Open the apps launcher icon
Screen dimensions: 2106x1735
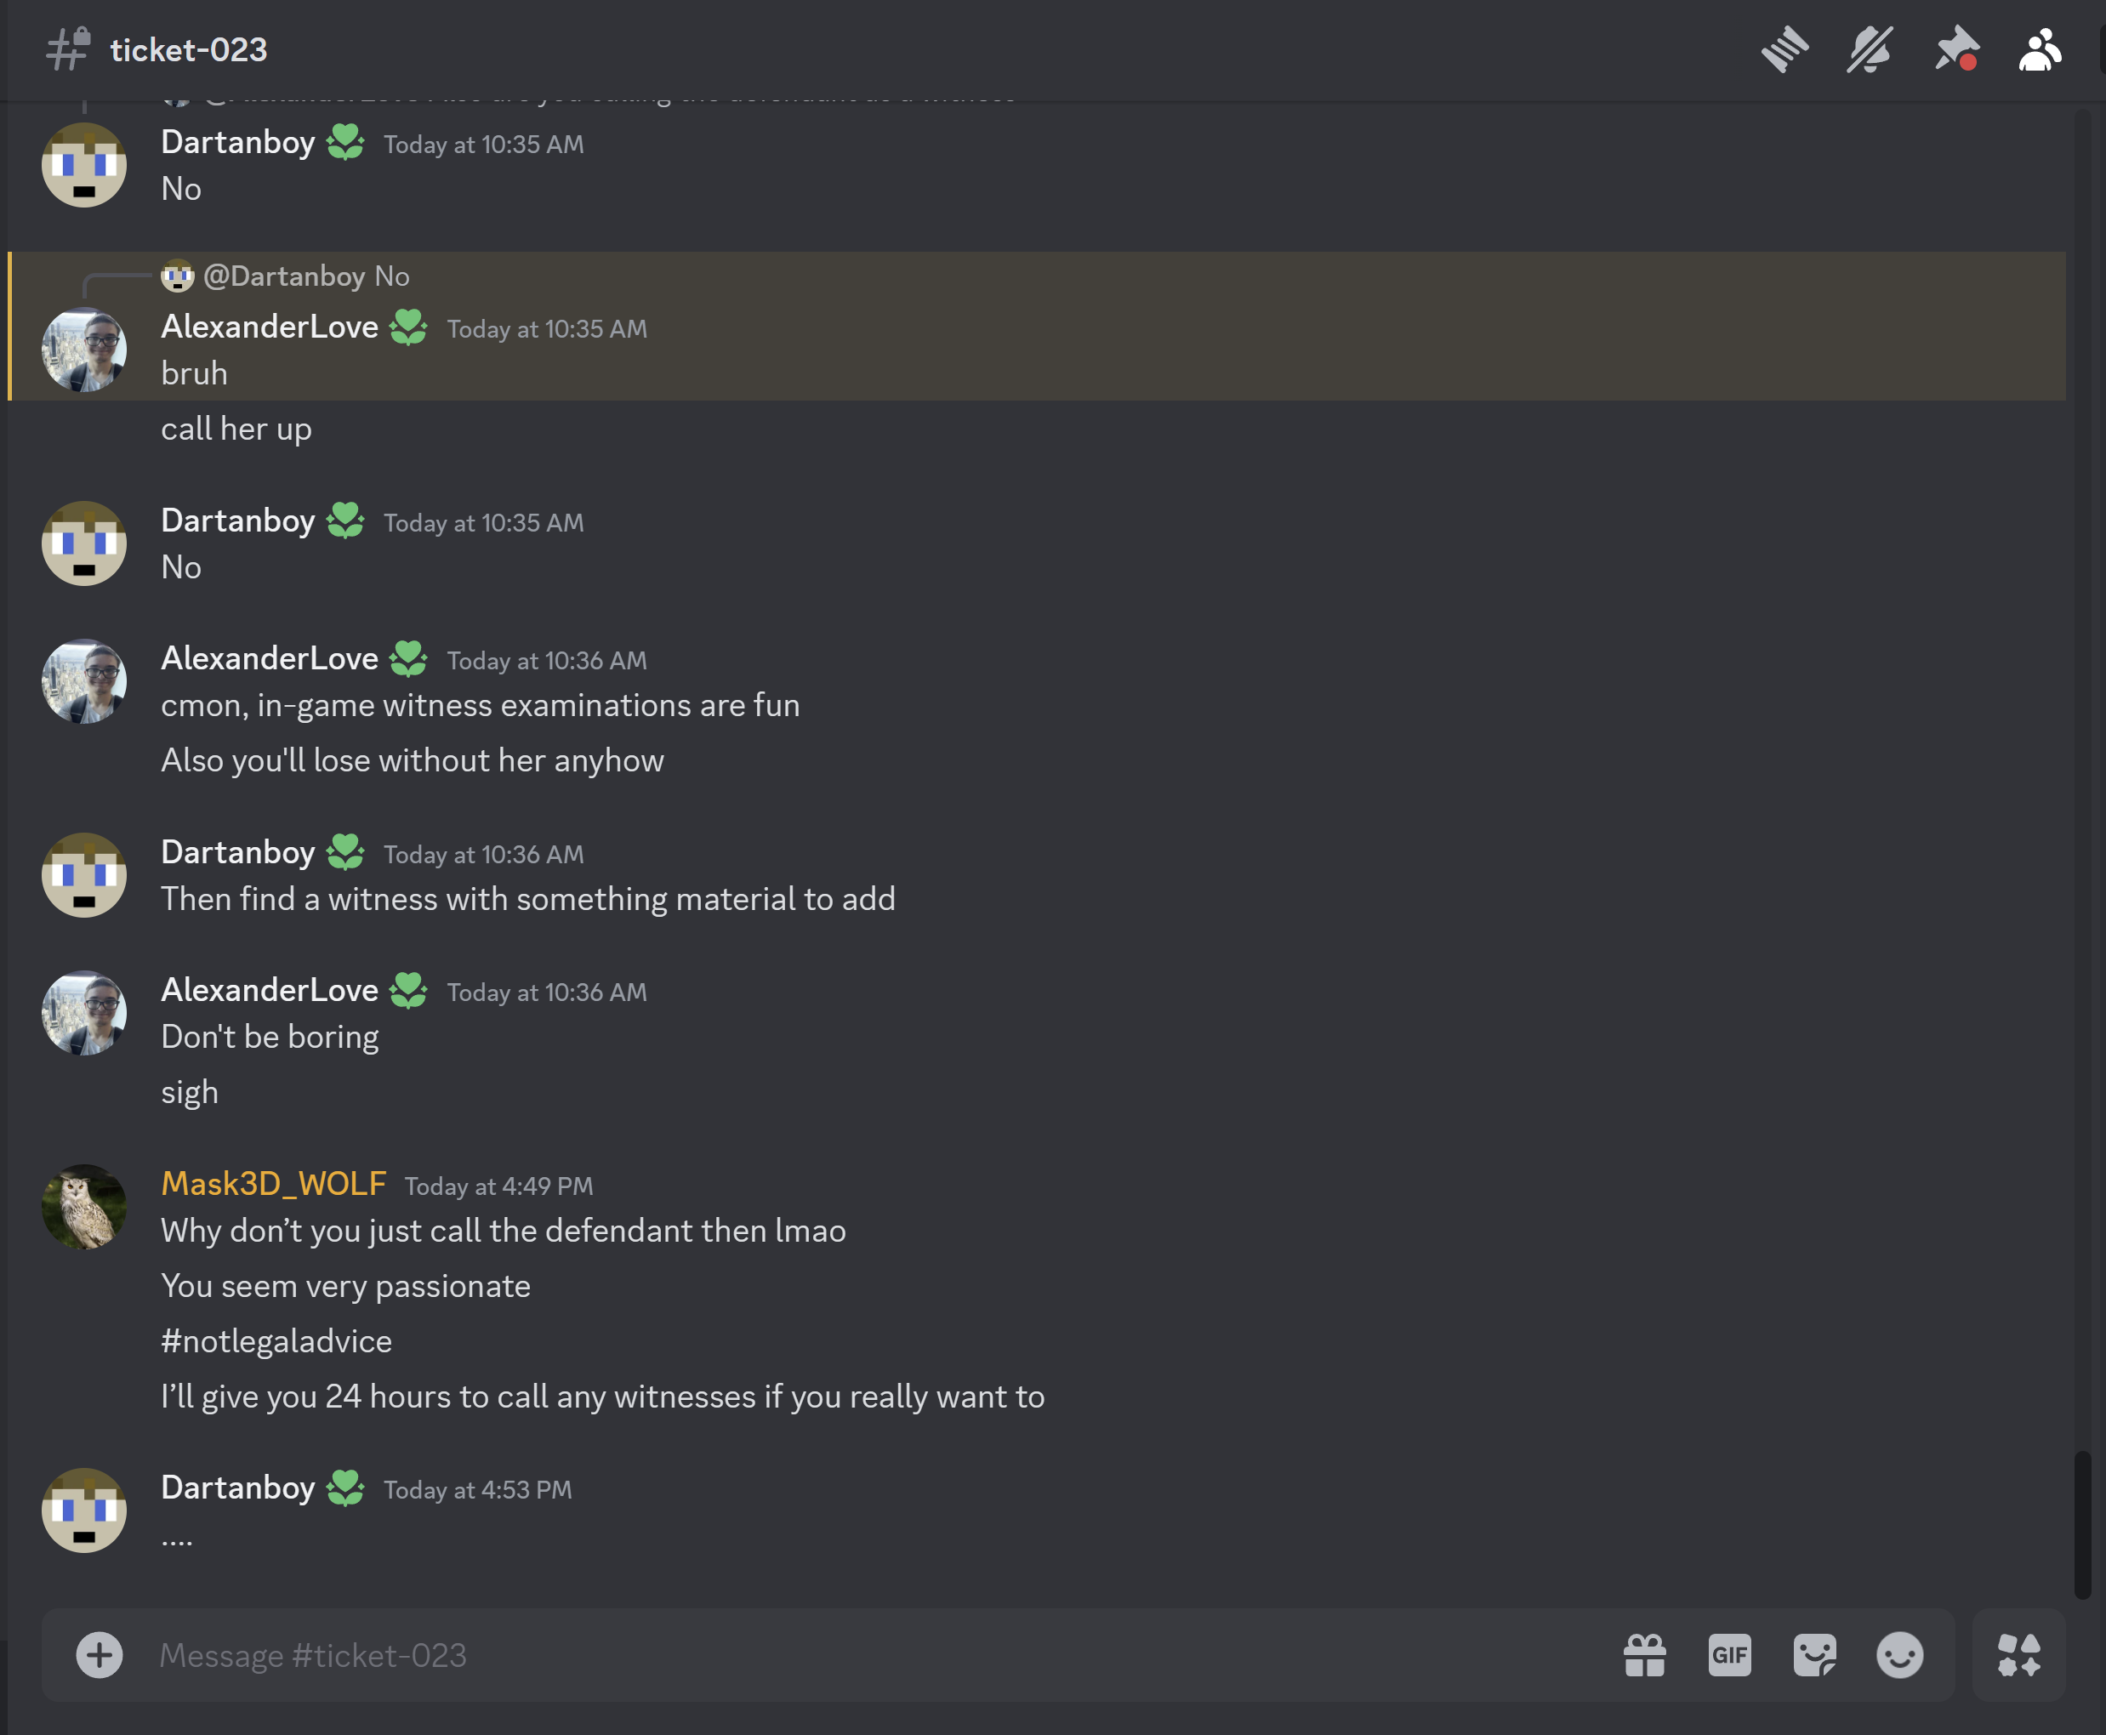tap(2018, 1655)
